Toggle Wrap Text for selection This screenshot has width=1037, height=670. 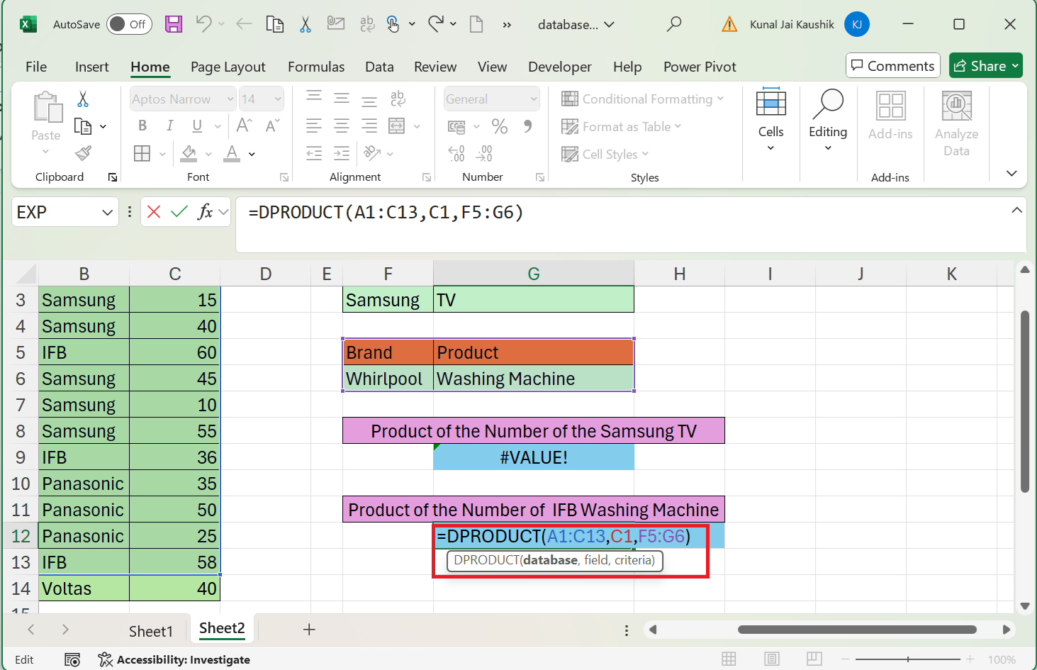point(398,99)
